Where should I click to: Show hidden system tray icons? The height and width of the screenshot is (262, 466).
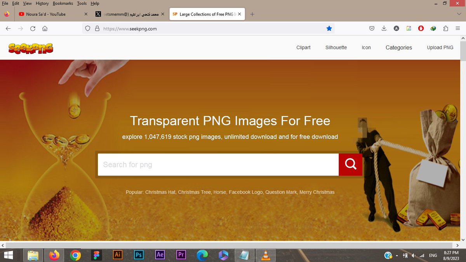point(397,256)
